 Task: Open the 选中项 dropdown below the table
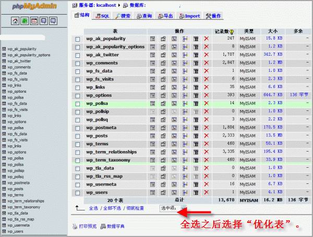173,208
